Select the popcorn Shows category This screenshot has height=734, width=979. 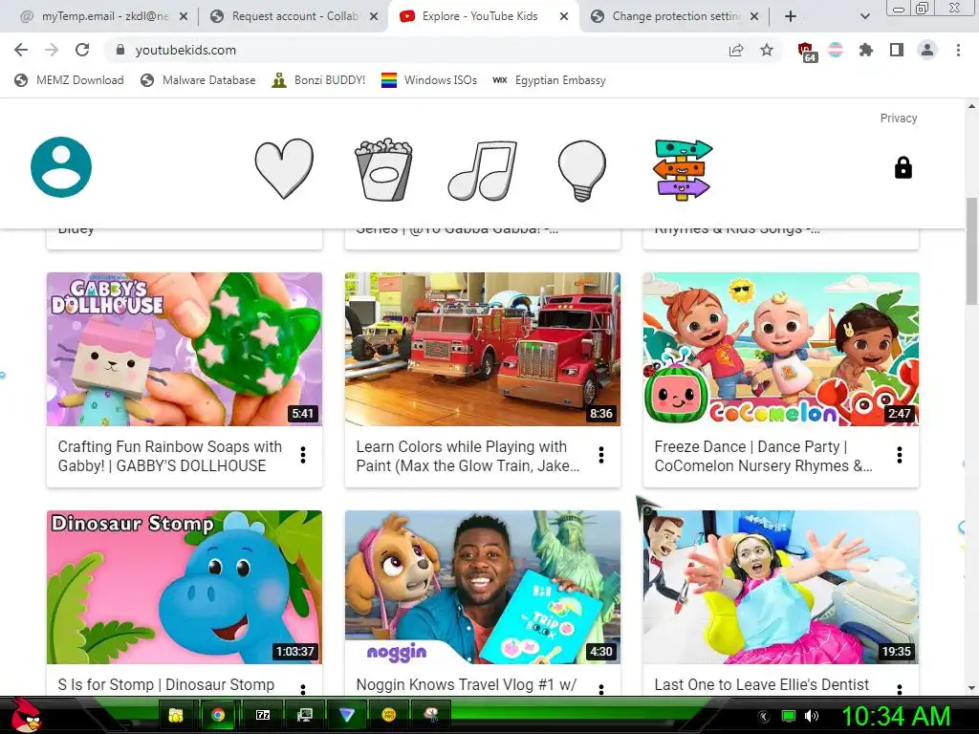point(383,169)
